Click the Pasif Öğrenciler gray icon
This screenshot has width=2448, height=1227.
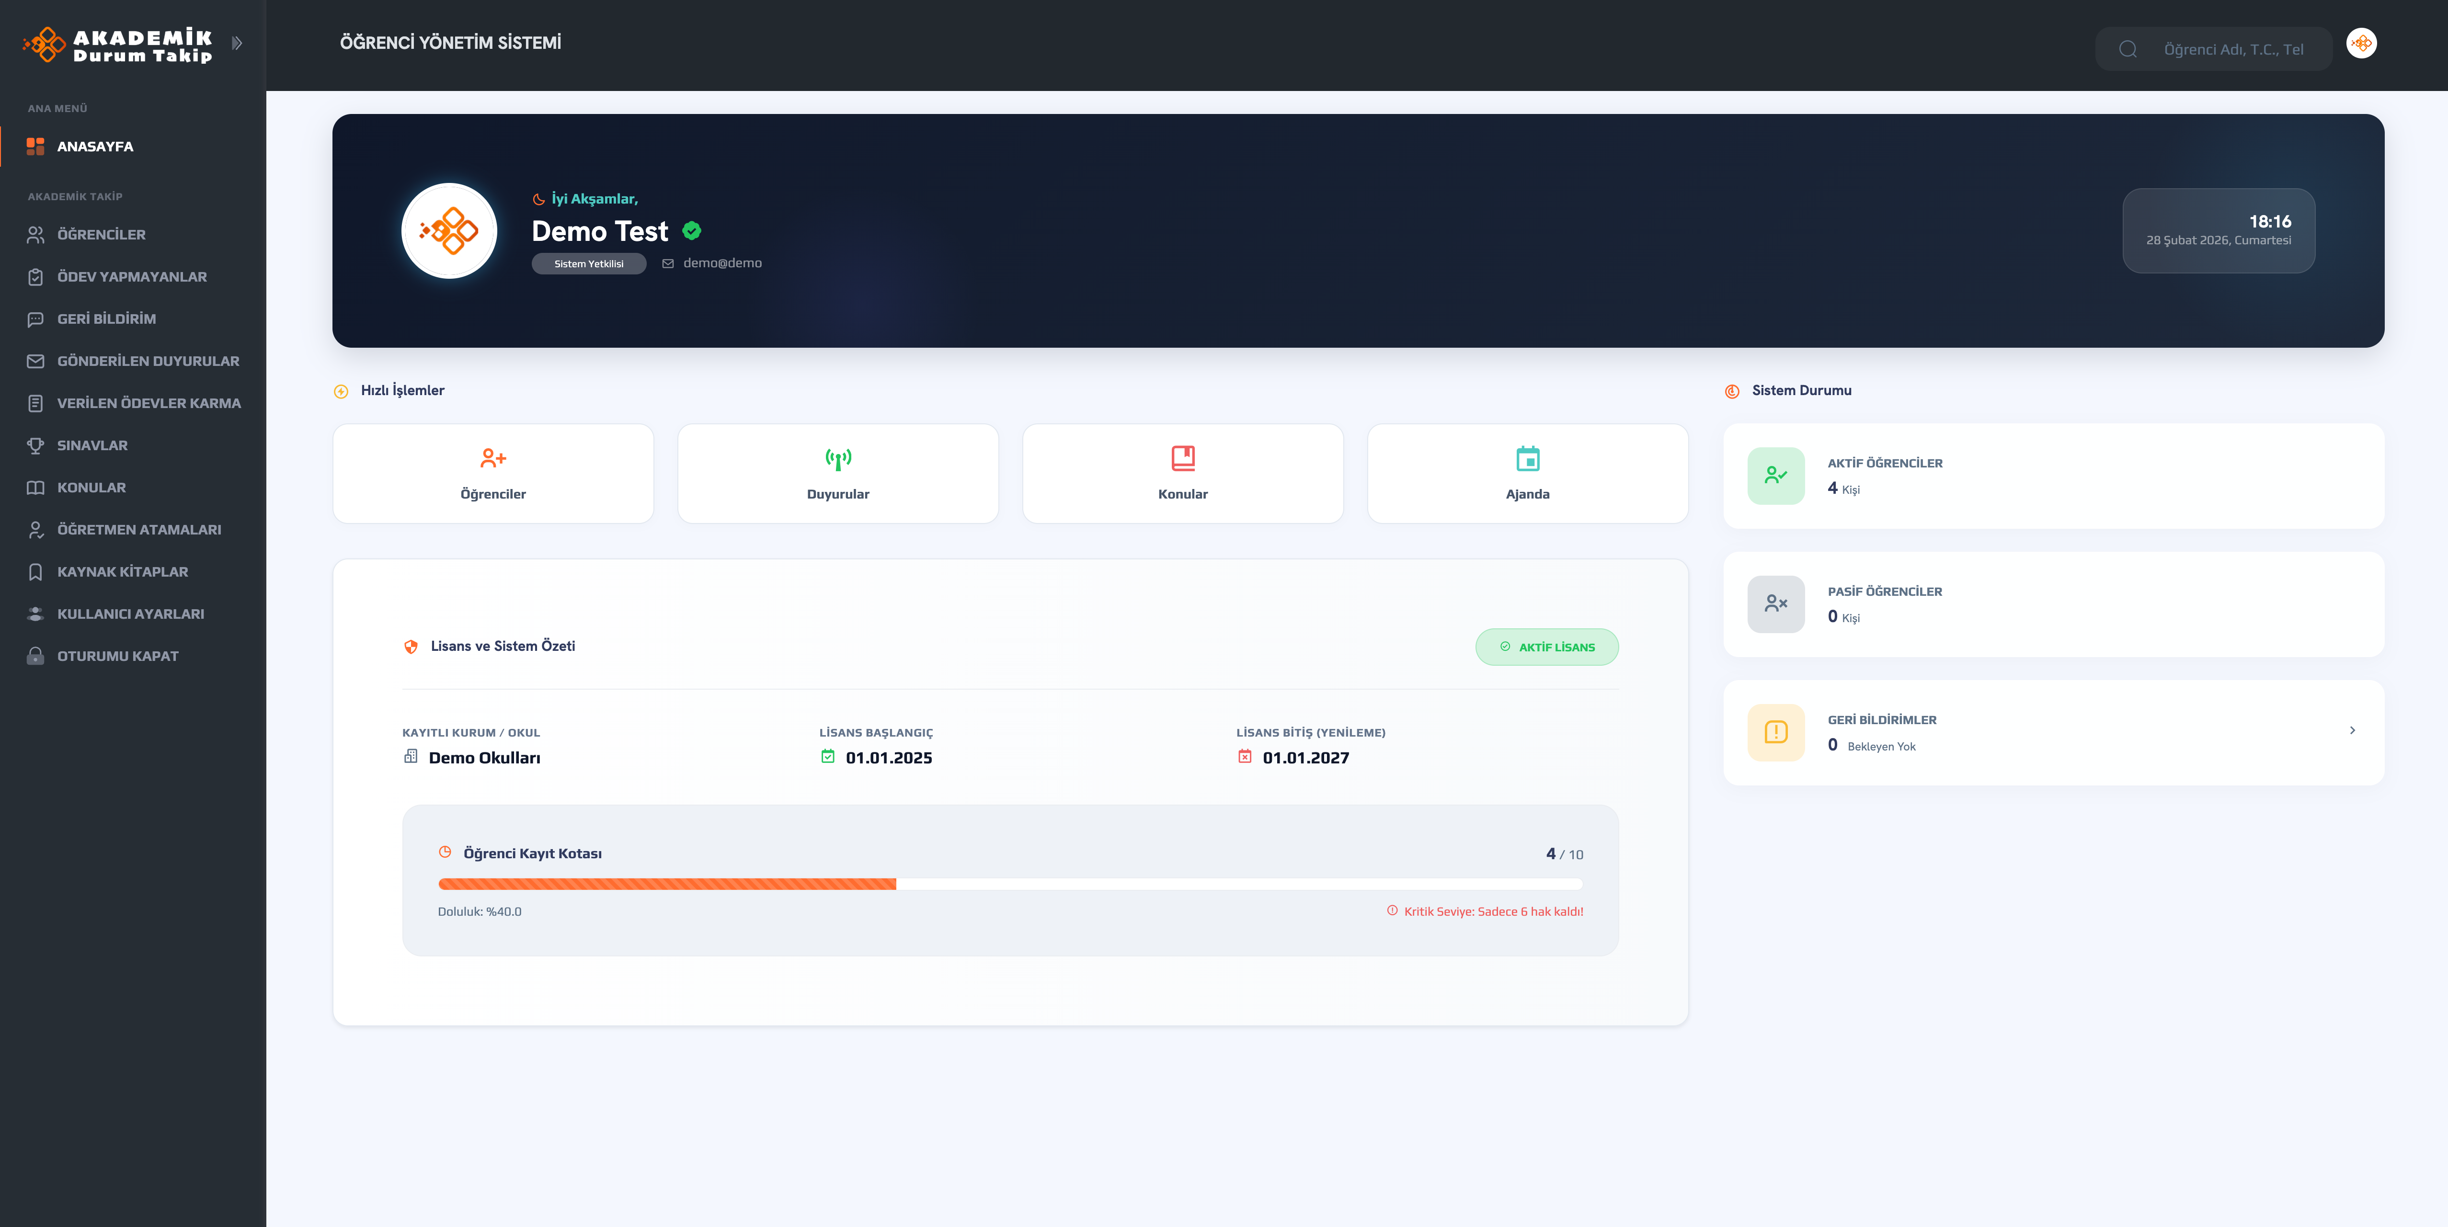coord(1775,604)
